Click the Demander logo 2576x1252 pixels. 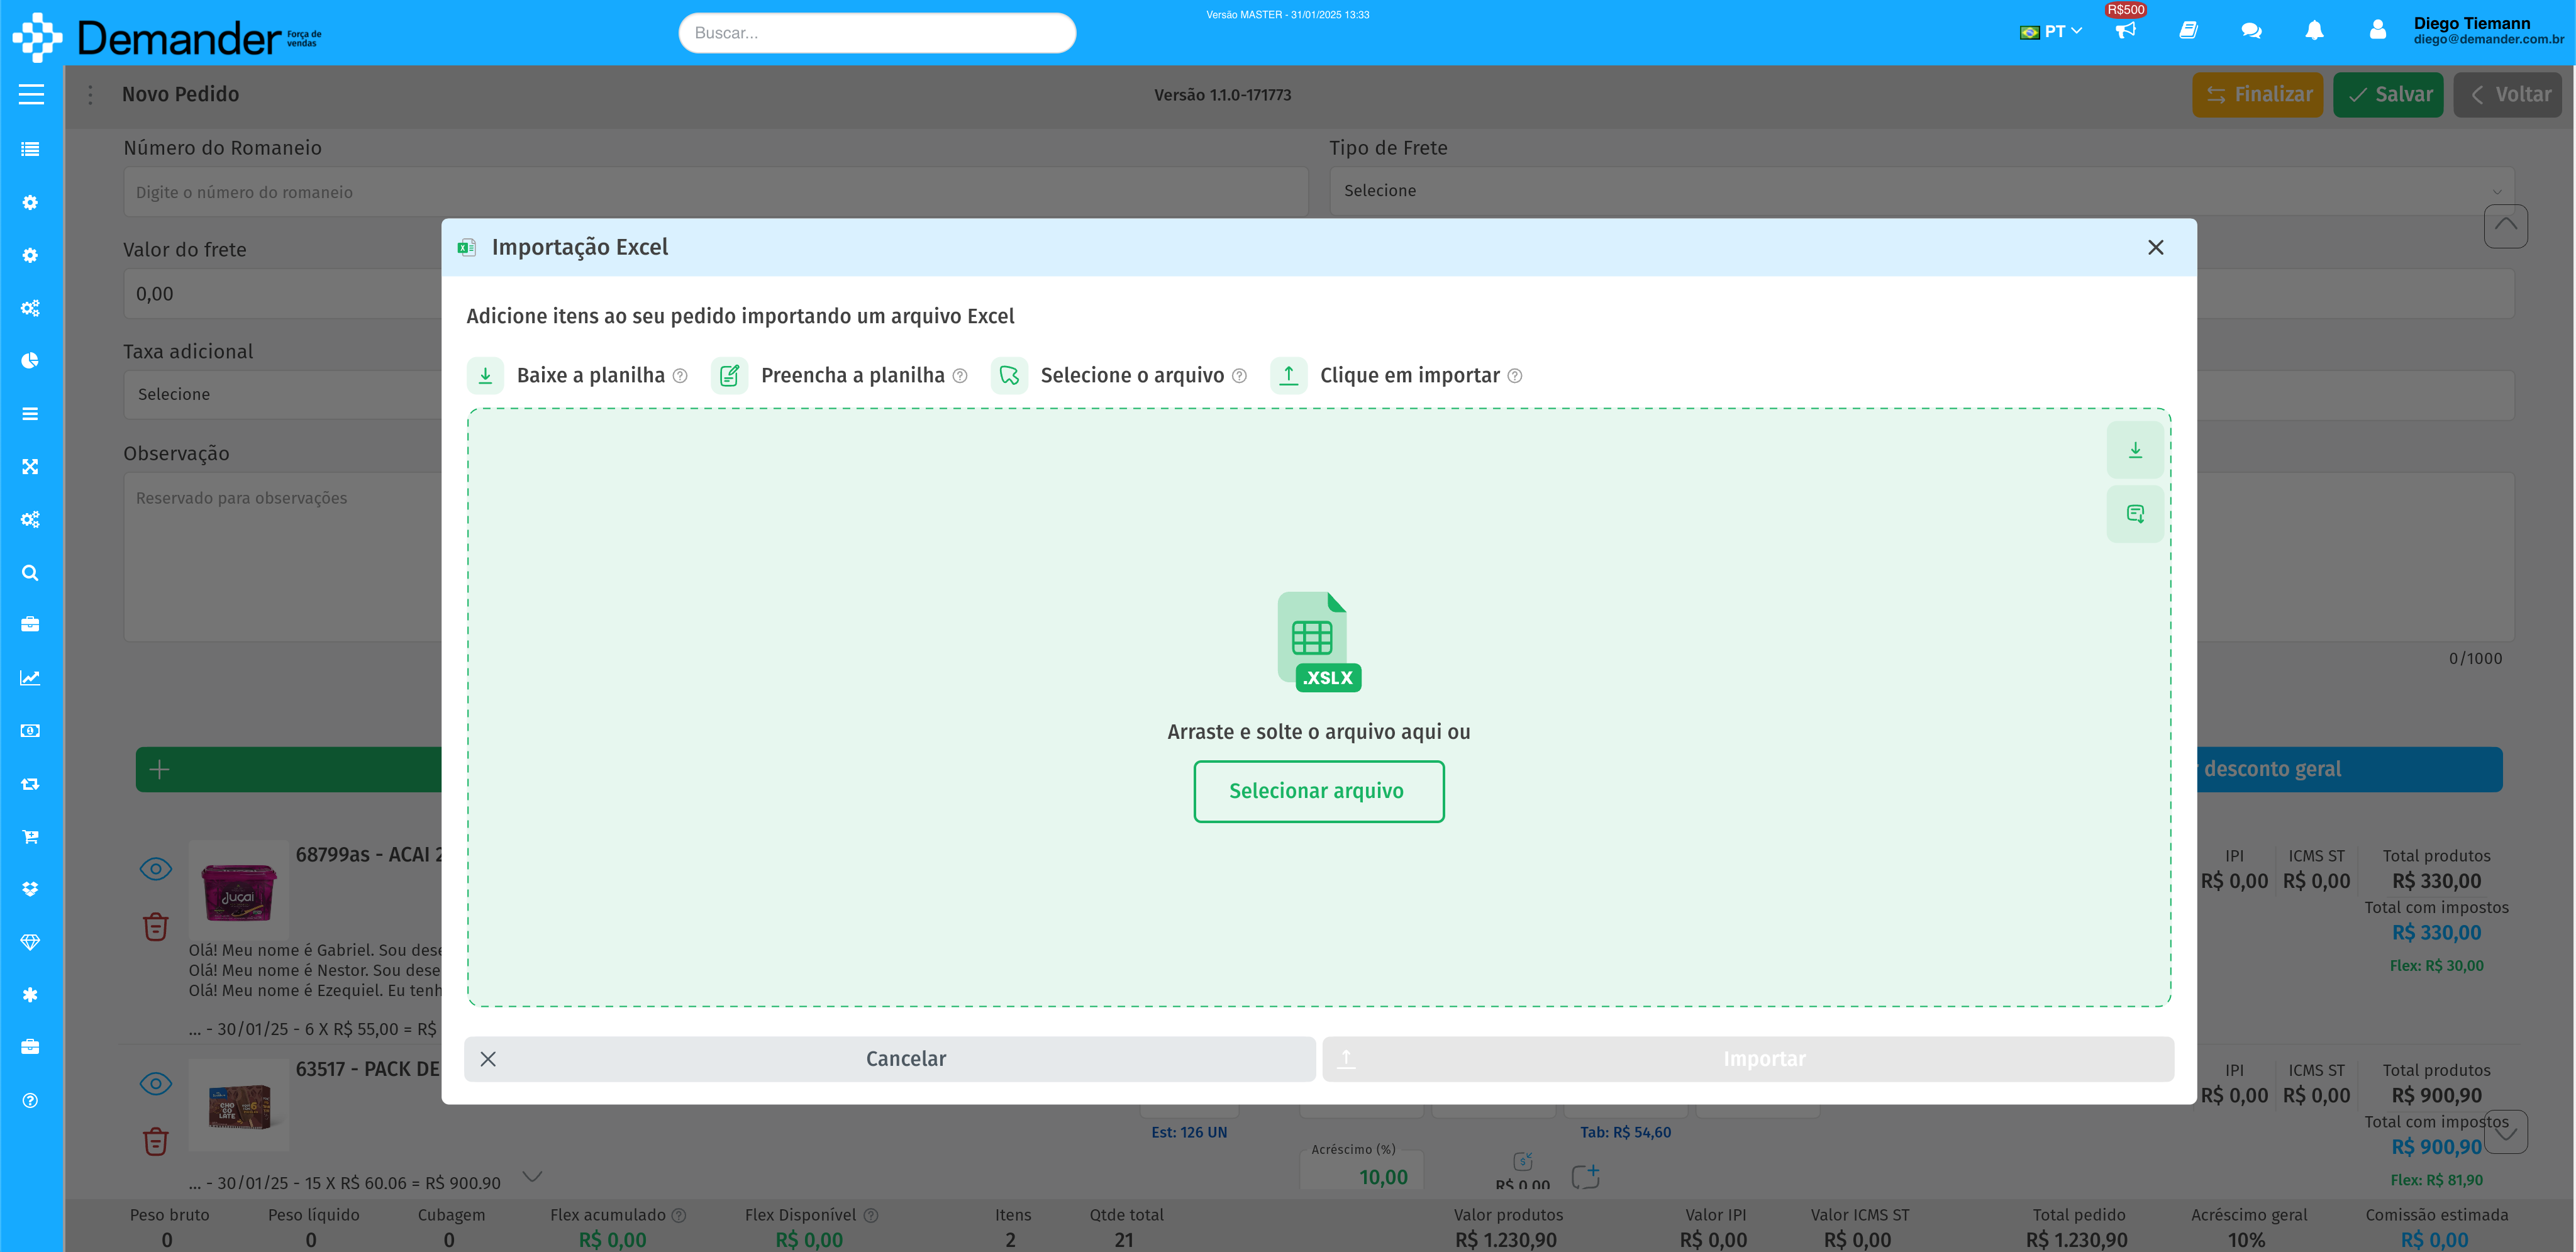tap(167, 37)
